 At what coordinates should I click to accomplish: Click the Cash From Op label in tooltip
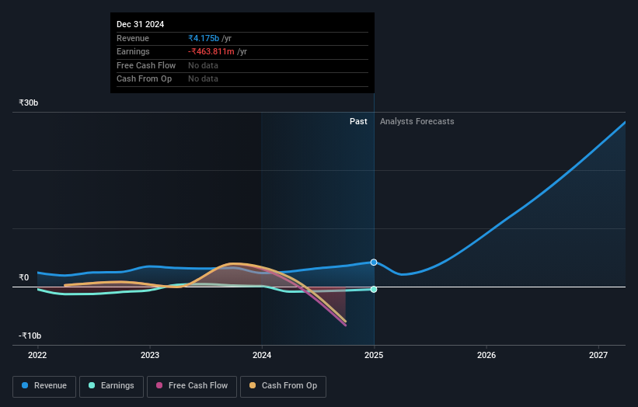coord(144,78)
